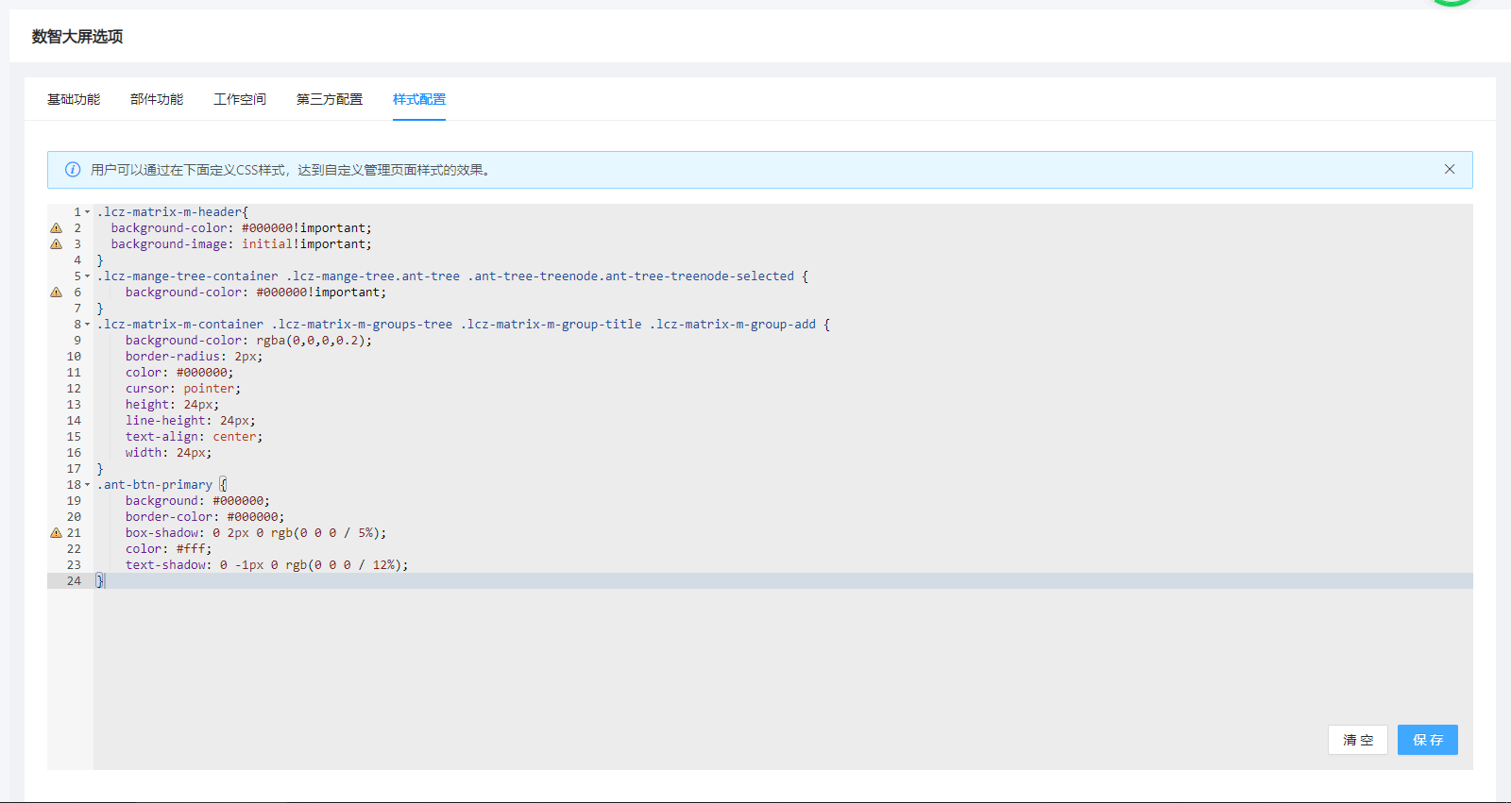Select the 第三方配置 tab
This screenshot has height=803, width=1511.
(x=330, y=100)
